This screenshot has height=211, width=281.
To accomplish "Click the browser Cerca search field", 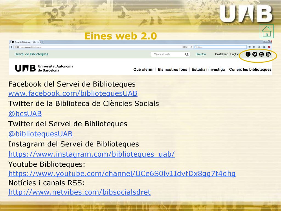I will coord(221,47).
